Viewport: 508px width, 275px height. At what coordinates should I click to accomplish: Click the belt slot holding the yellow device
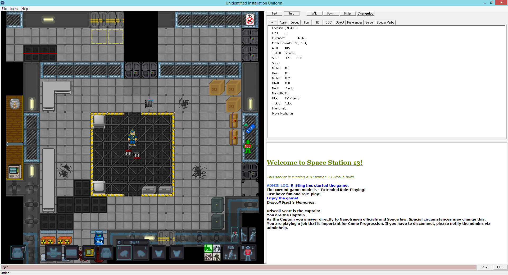click(89, 253)
